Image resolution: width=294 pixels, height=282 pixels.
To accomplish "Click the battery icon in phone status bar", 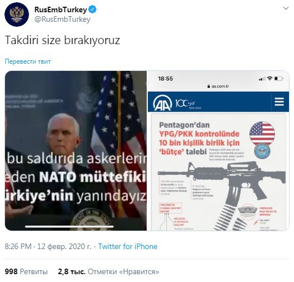I will coord(279,78).
